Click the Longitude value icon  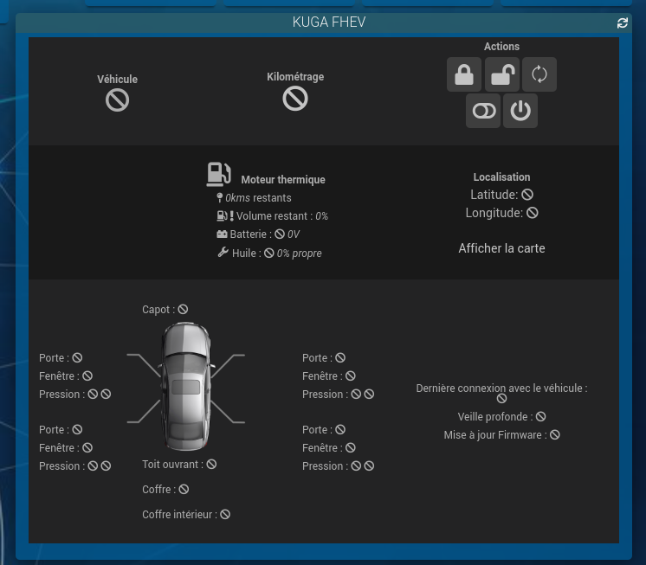click(533, 213)
